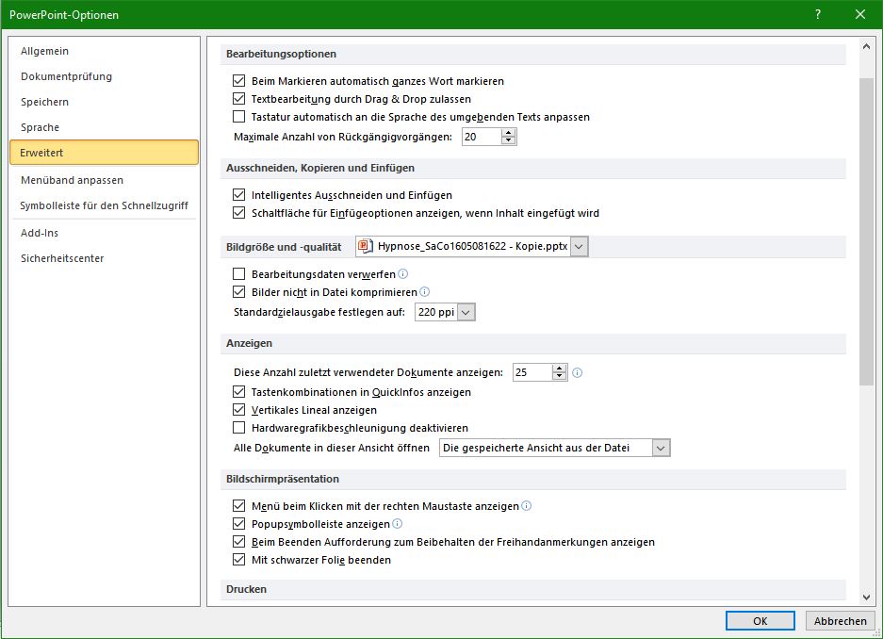883x639 pixels.
Task: Click info icon next to recent documents count
Action: (x=578, y=372)
